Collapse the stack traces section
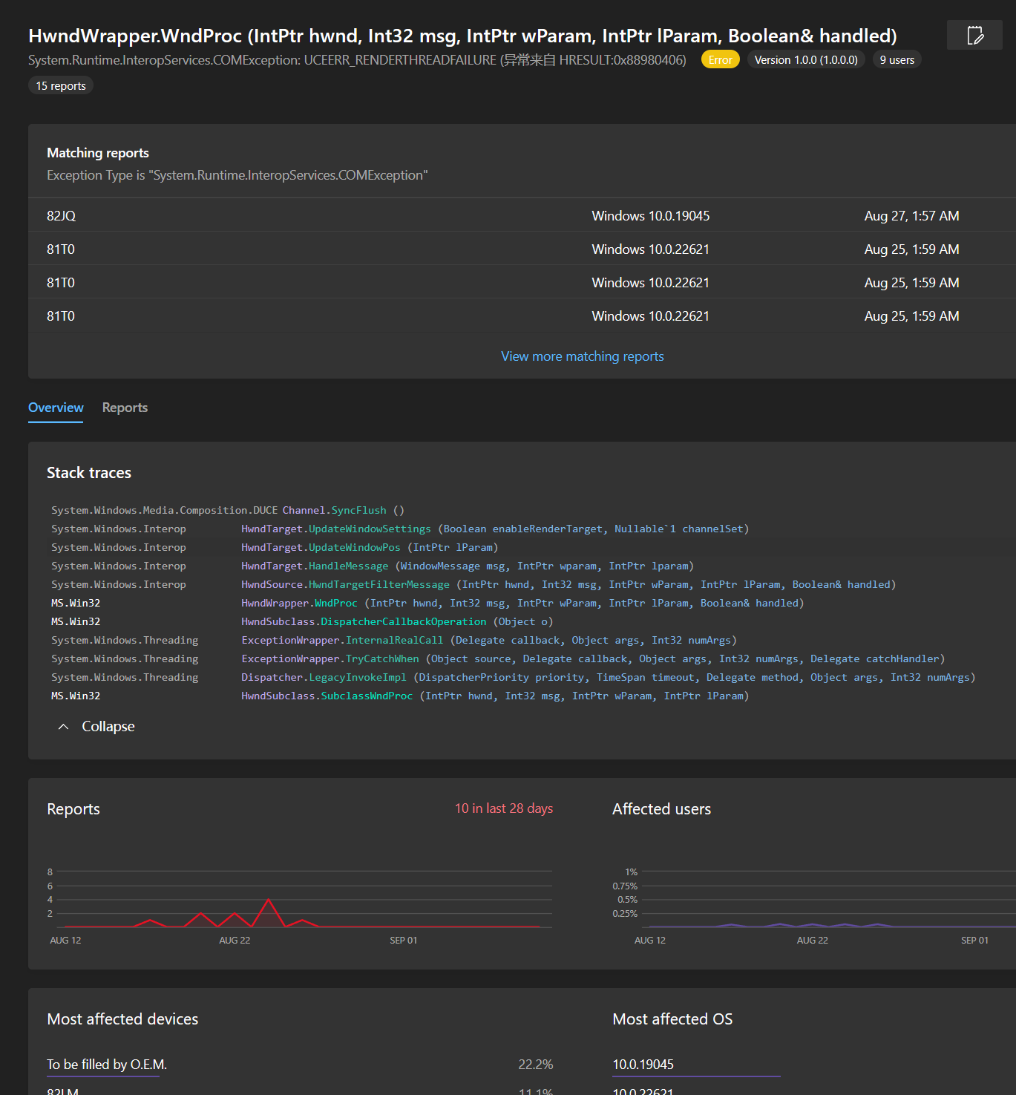 point(95,726)
